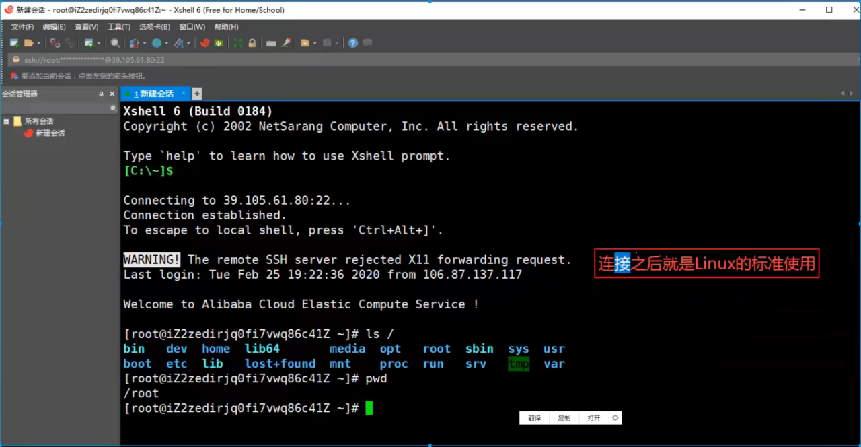861x447 pixels.
Task: Click the '[C:\~]$' green prompt text
Action: click(x=148, y=171)
